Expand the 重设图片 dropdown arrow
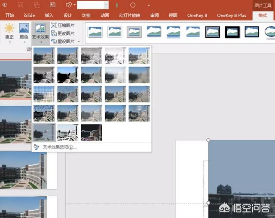Screen dimensions: 275x218 click(79, 42)
